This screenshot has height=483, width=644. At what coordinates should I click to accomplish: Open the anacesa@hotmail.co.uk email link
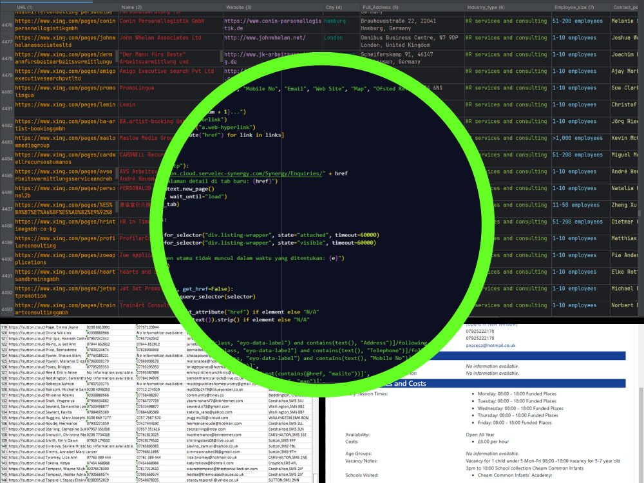pyautogui.click(x=490, y=346)
